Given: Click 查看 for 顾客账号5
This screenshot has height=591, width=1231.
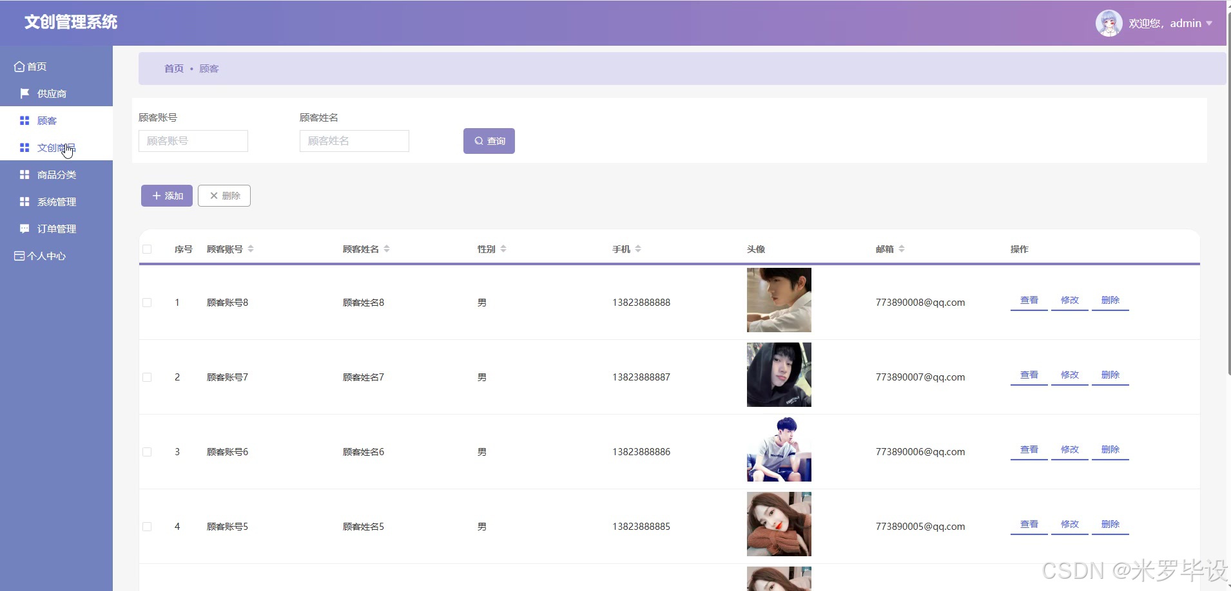Looking at the screenshot, I should [1029, 525].
